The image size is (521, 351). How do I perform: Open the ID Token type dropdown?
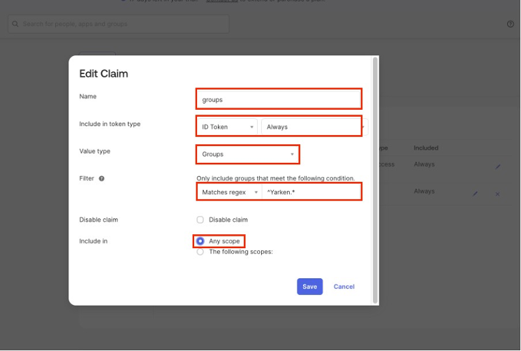pyautogui.click(x=227, y=127)
